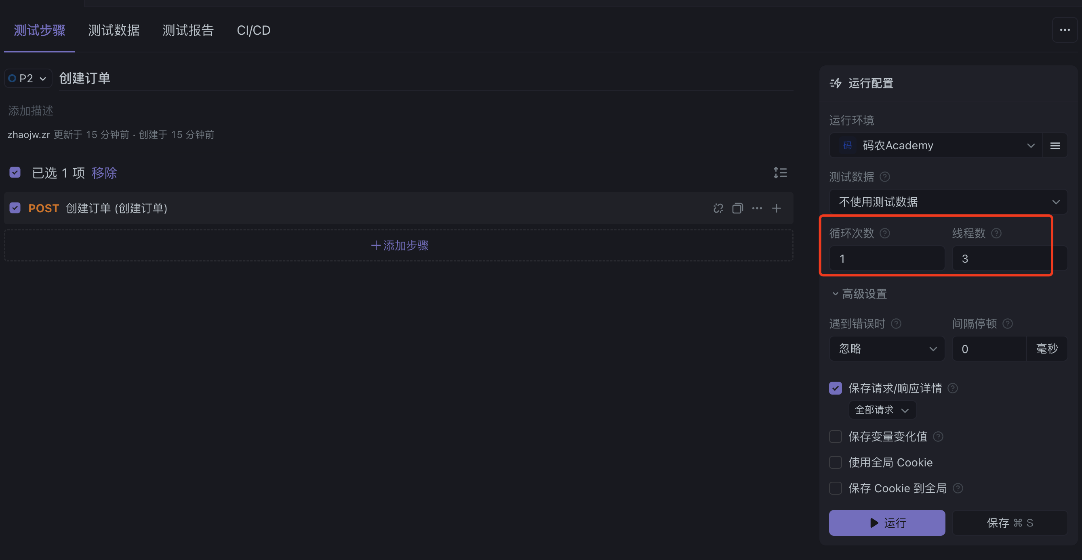Click the expand/collapse list icon beside 移除
Screen dimensions: 1082x560
coord(780,172)
